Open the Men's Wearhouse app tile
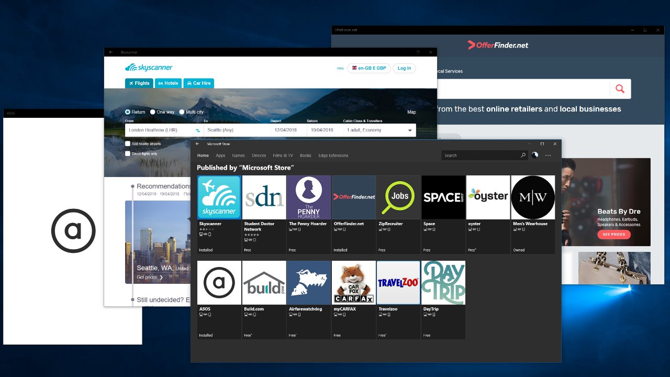 coord(533,214)
